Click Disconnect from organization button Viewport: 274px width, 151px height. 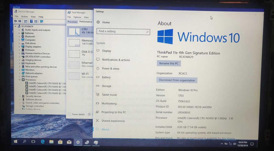(177, 80)
